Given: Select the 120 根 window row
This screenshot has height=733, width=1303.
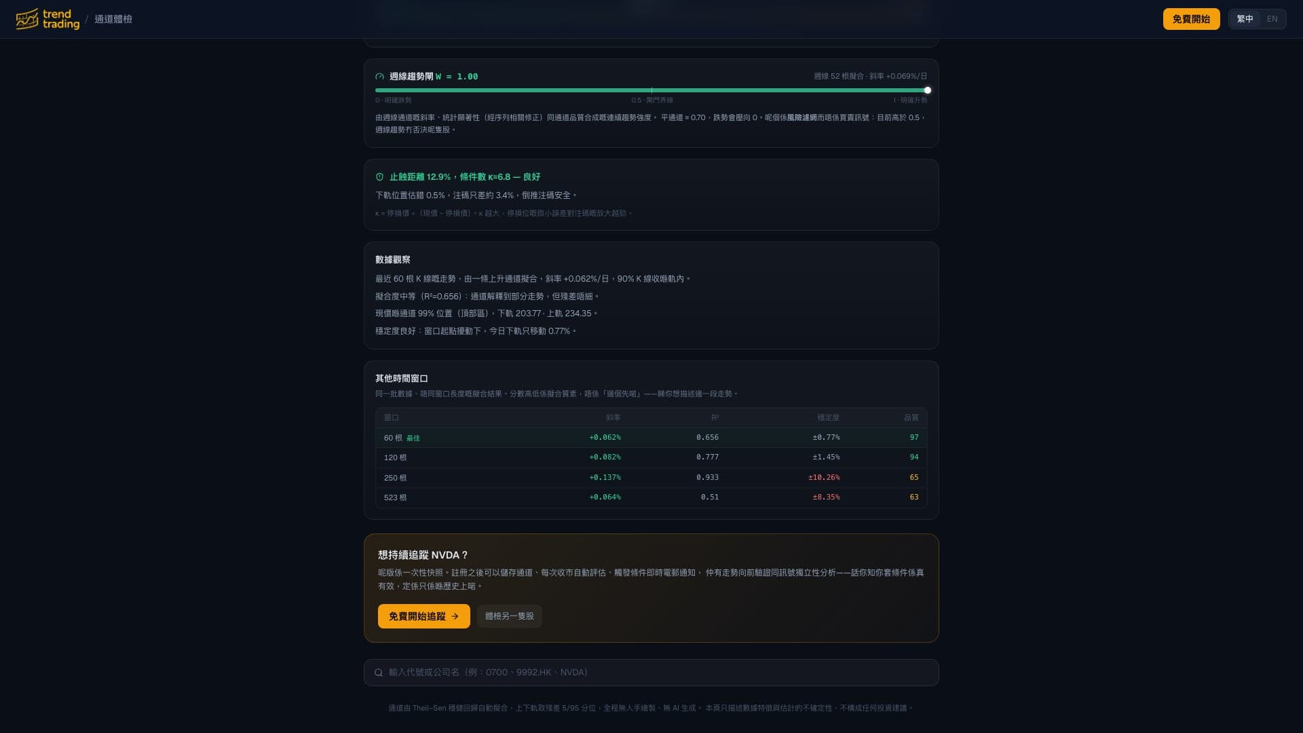Looking at the screenshot, I should pyautogui.click(x=651, y=457).
